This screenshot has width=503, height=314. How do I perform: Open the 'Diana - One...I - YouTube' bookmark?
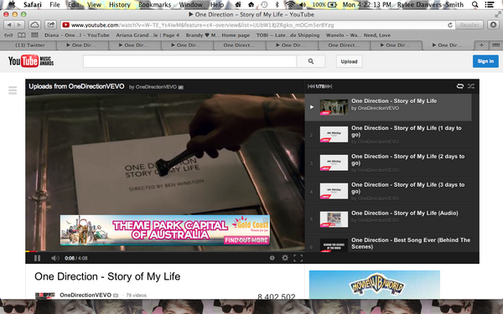pos(77,35)
